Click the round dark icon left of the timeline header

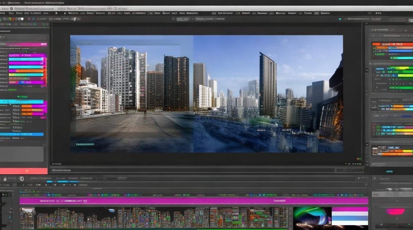pos(21,179)
